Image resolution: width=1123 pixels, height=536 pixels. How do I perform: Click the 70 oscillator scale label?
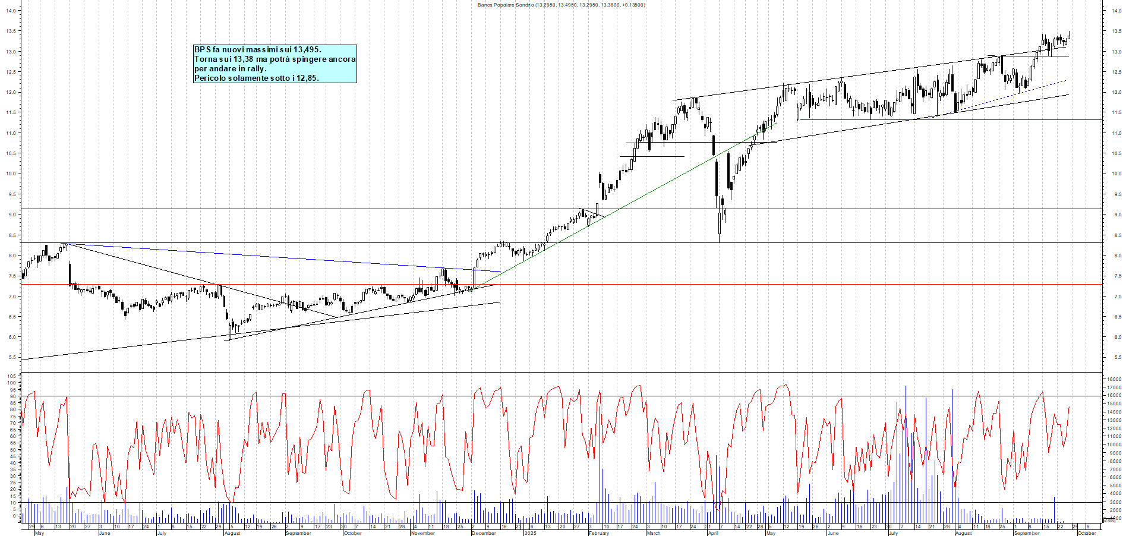coord(12,423)
